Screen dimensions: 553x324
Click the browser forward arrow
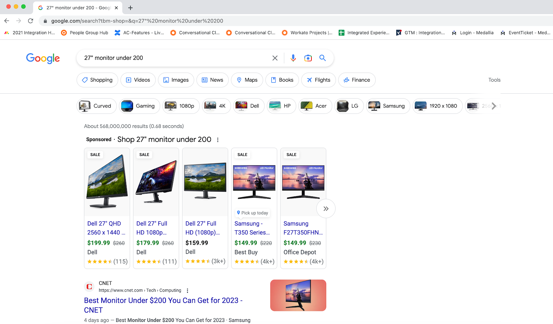click(19, 21)
